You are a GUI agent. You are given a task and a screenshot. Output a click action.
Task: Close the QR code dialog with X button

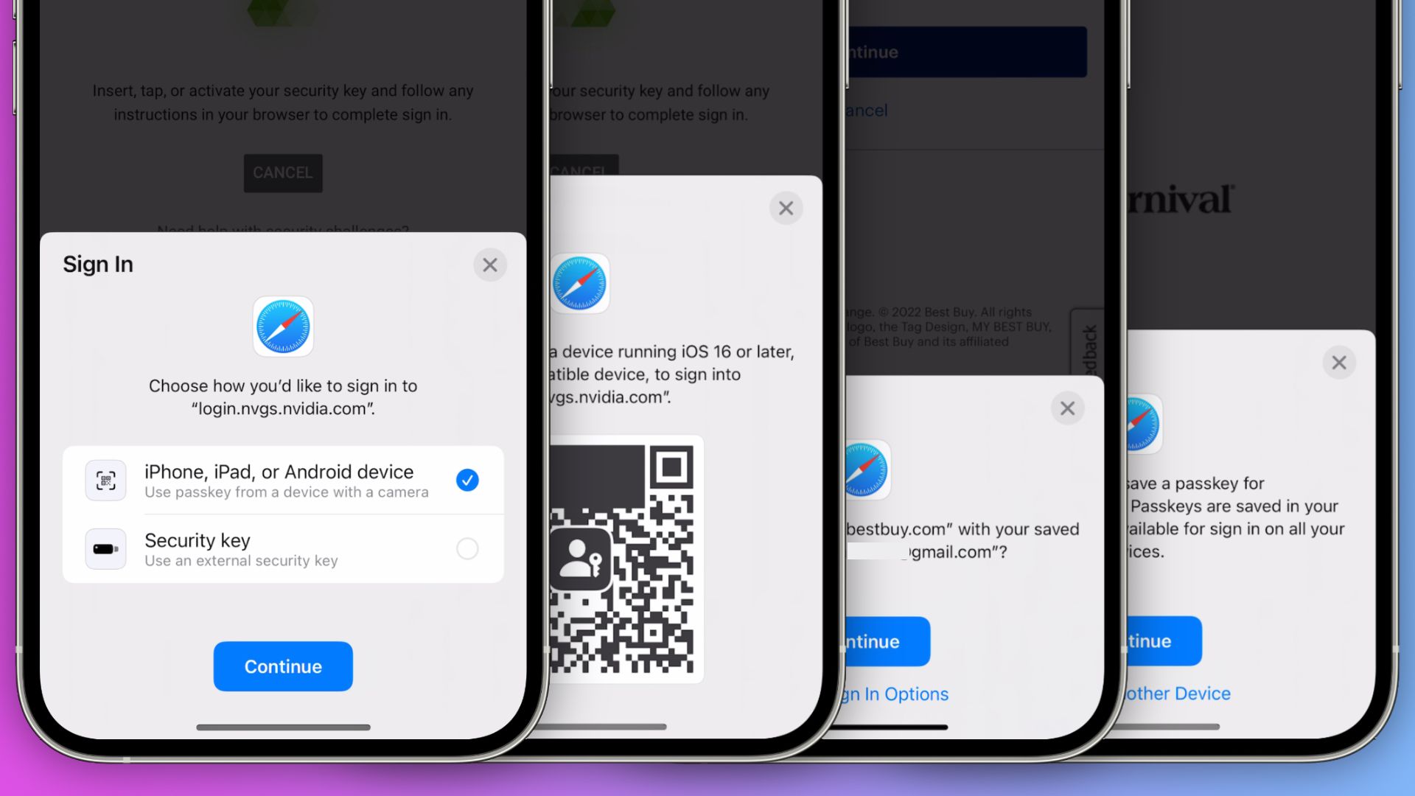pyautogui.click(x=786, y=208)
